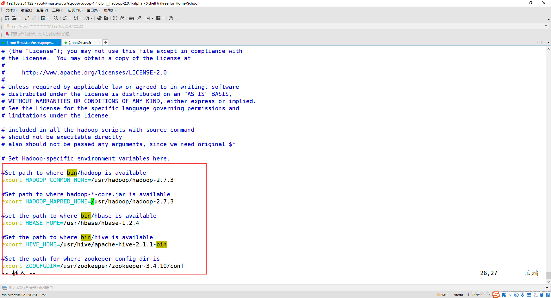
Task: Click the Color Scheme toolbar icon
Action: [65, 18]
